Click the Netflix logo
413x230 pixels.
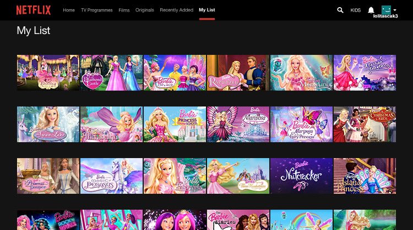click(x=34, y=10)
